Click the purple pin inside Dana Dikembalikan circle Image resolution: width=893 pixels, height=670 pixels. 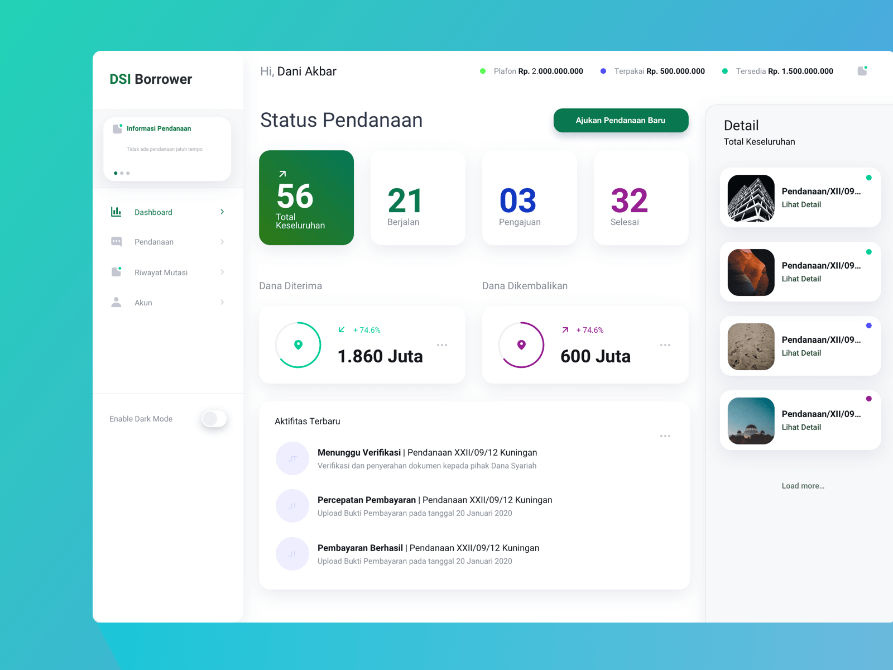point(521,345)
